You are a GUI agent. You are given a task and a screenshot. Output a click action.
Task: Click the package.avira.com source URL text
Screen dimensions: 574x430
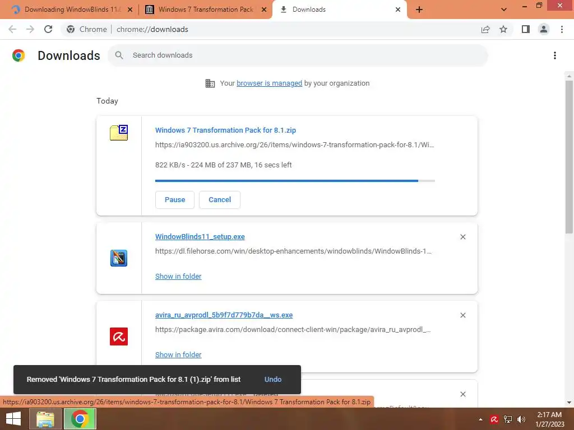coord(293,329)
